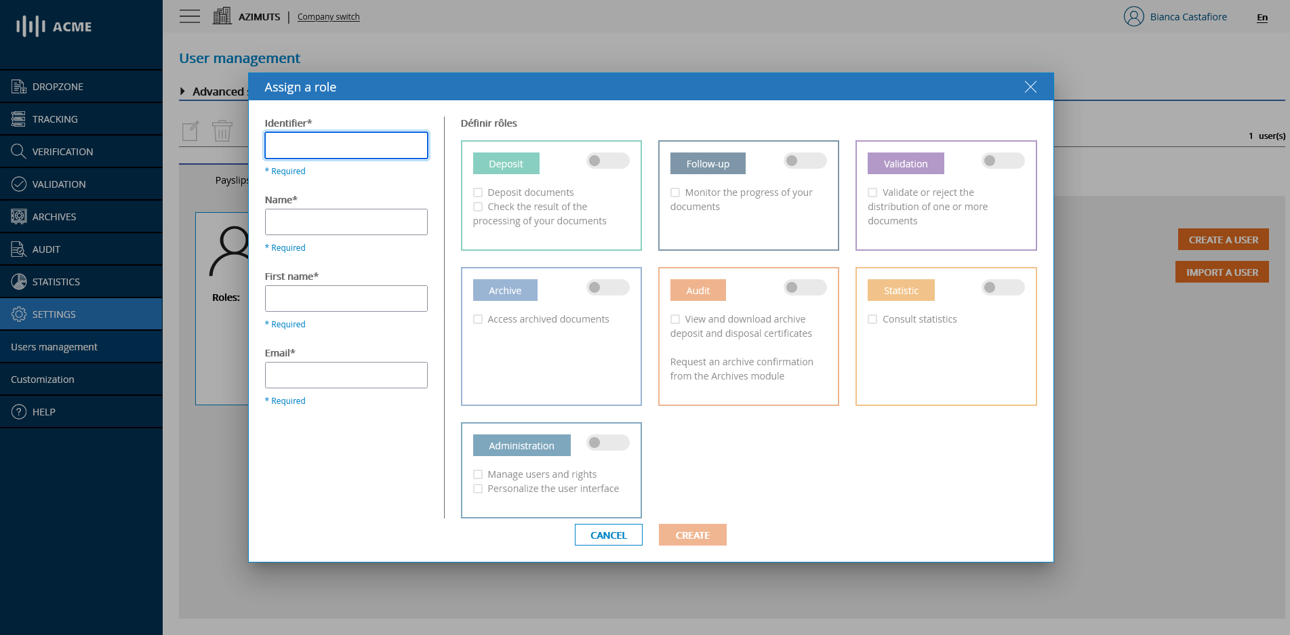The height and width of the screenshot is (635, 1290).
Task: Check the Consult statistics checkbox
Action: tap(872, 319)
